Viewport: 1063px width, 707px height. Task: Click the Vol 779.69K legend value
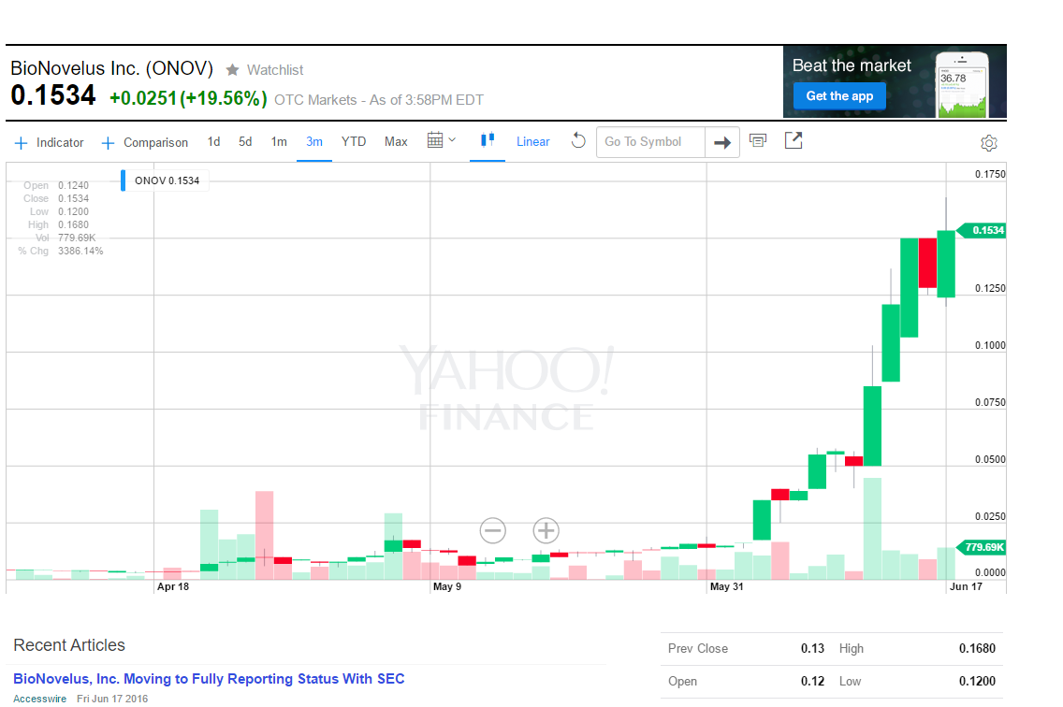click(77, 238)
